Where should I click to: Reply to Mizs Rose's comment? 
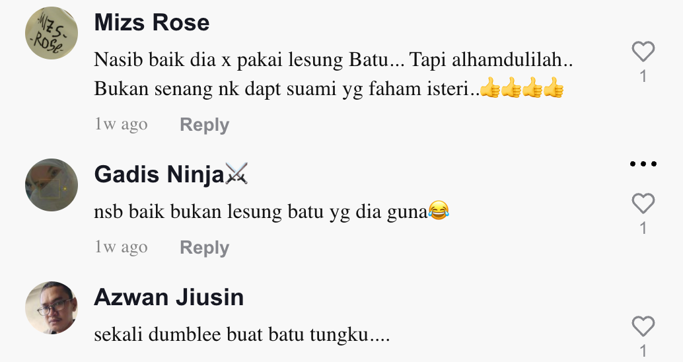coord(204,125)
